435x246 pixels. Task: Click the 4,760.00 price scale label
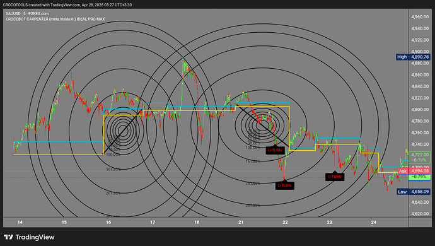coord(420,132)
